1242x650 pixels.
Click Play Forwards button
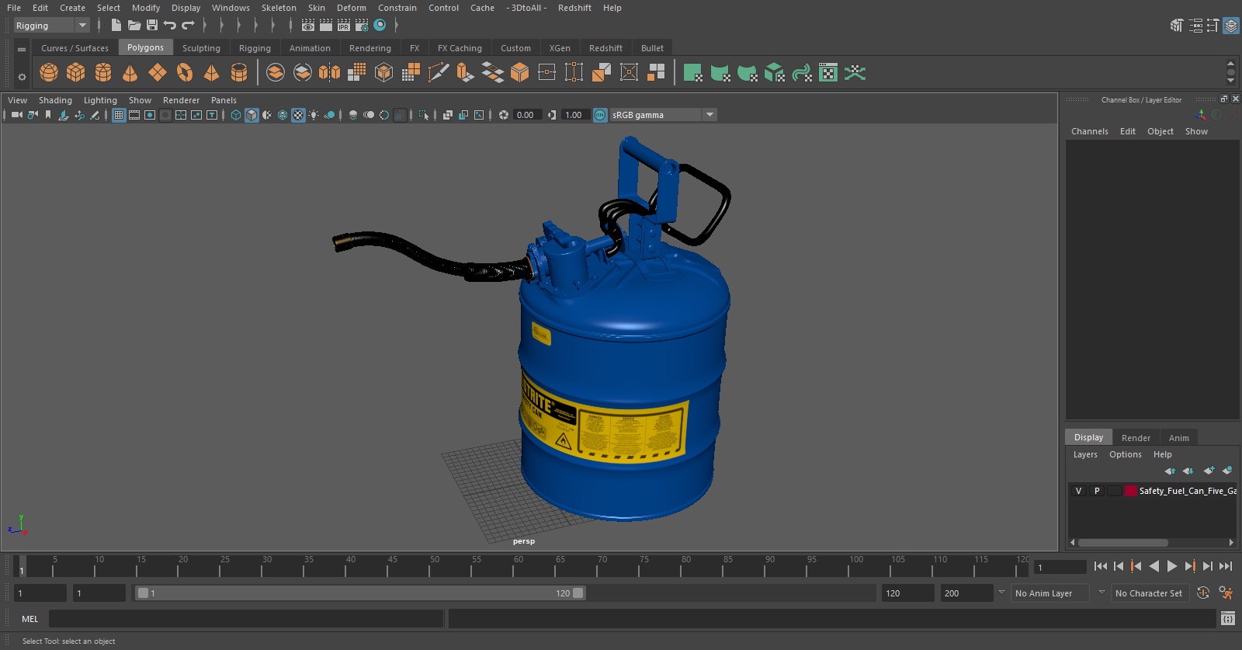coord(1172,566)
